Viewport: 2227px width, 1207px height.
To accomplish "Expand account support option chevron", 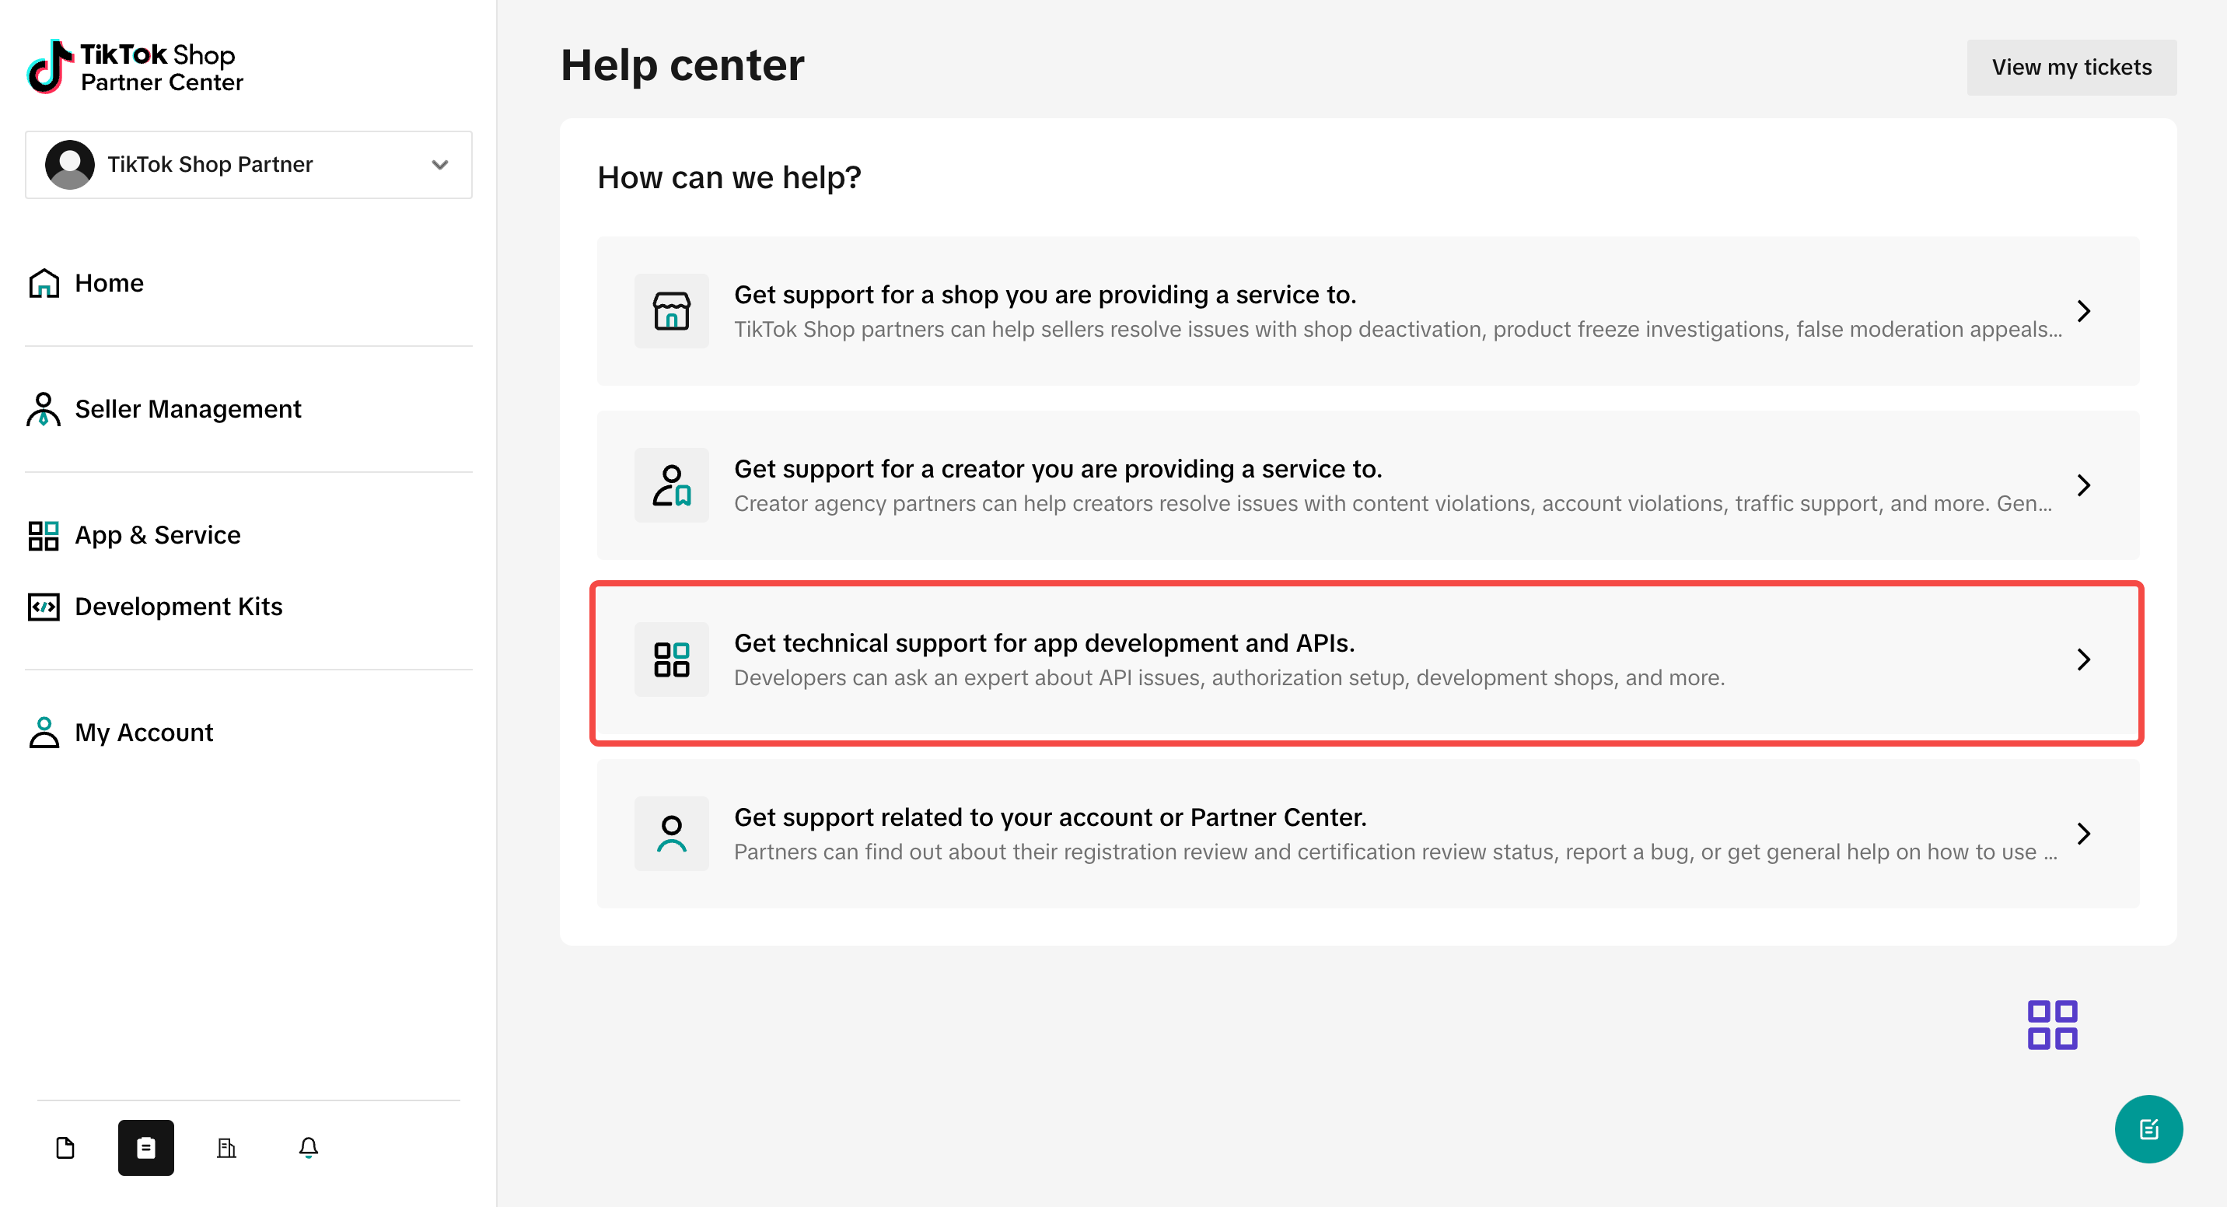I will tap(2083, 834).
